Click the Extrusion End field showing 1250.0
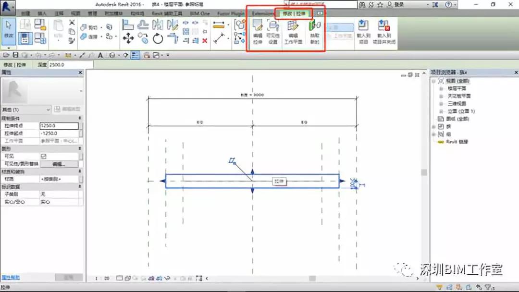 pyautogui.click(x=59, y=126)
